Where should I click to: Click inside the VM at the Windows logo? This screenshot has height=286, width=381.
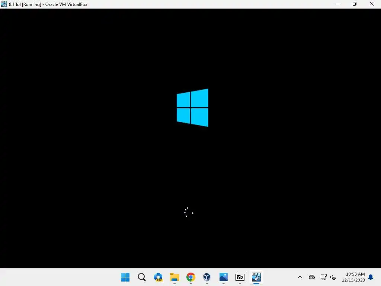[x=192, y=108]
